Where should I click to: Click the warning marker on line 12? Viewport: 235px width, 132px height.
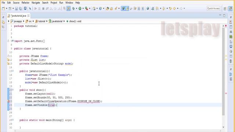[8, 60]
